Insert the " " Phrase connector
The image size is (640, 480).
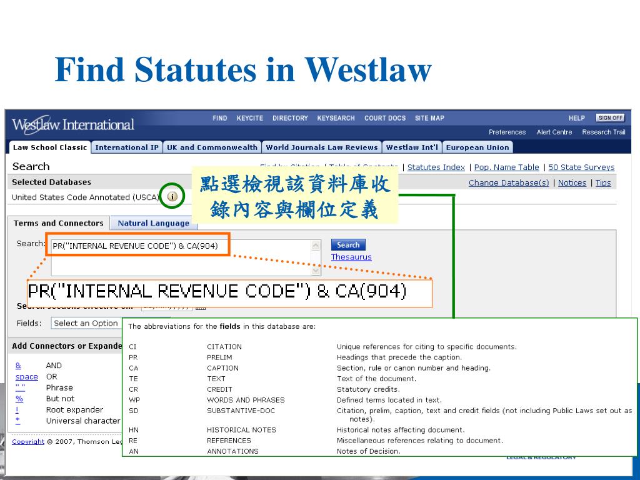20,387
